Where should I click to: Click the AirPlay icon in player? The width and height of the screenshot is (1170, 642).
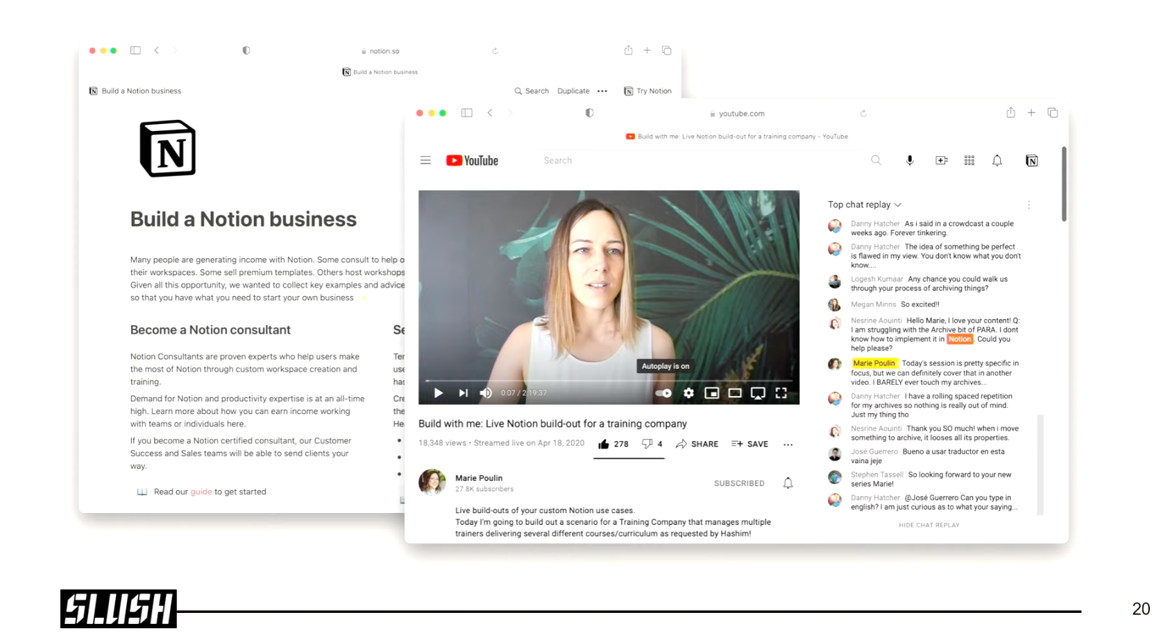pyautogui.click(x=758, y=393)
